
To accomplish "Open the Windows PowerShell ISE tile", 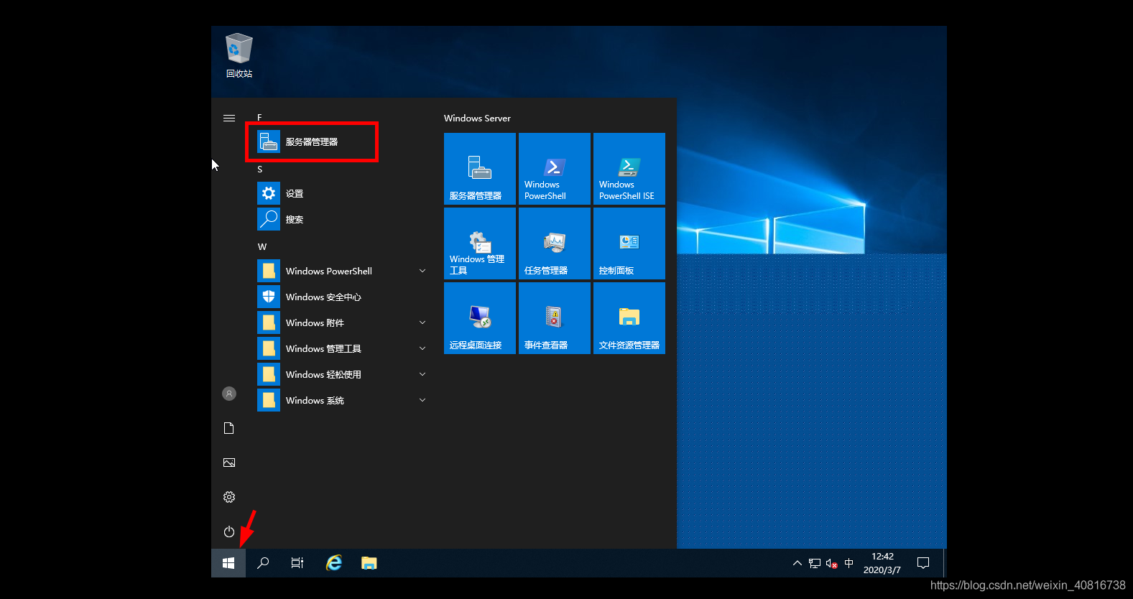I will 629,169.
